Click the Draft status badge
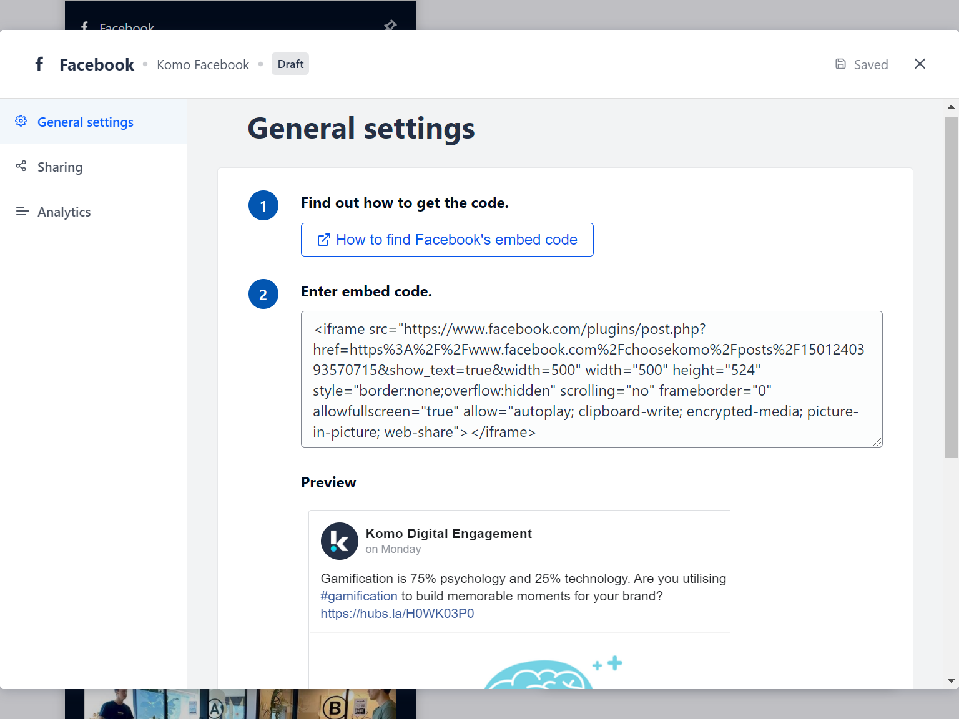 (x=290, y=64)
